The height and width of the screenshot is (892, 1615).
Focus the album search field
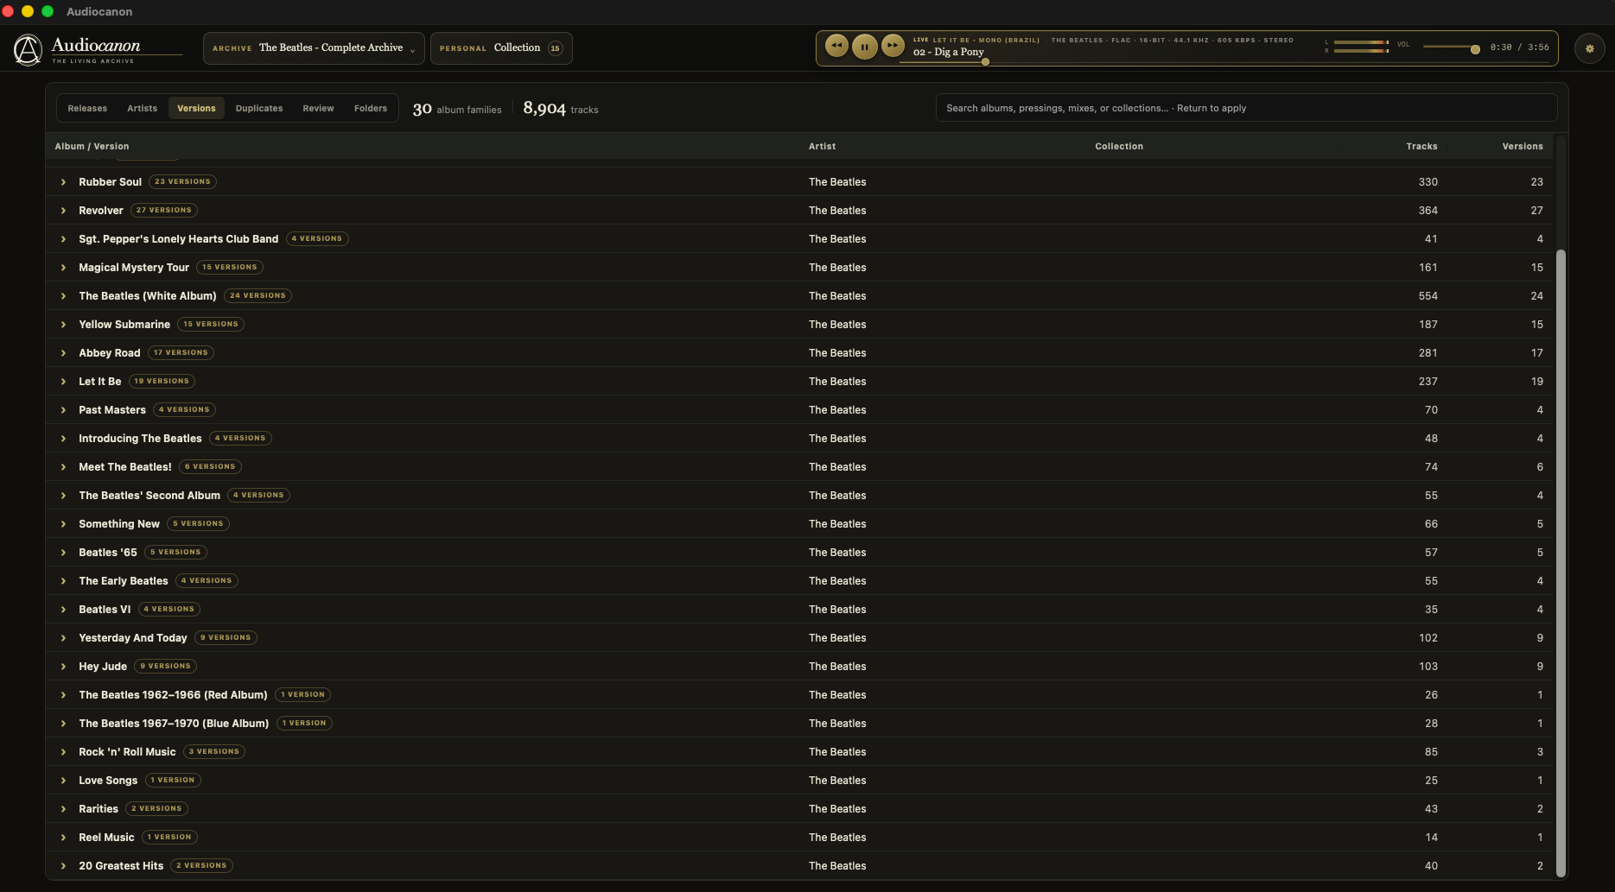[1246, 109]
